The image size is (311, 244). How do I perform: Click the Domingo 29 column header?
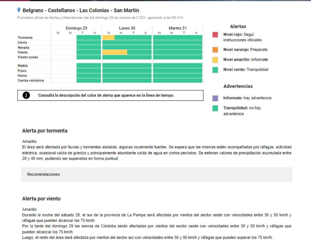coord(76,28)
